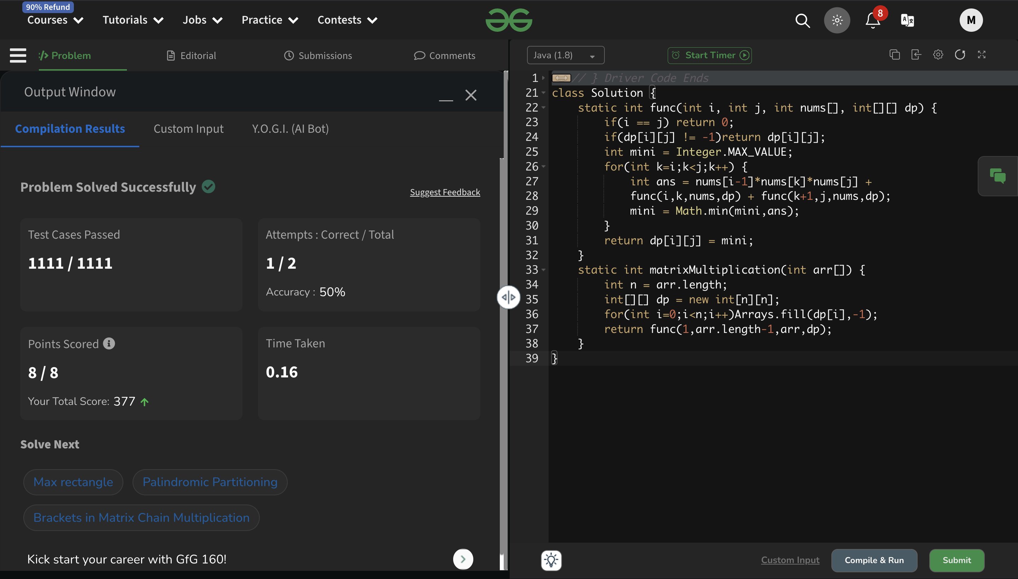This screenshot has width=1018, height=579.
Task: Open editor settings gear icon
Action: tap(938, 55)
